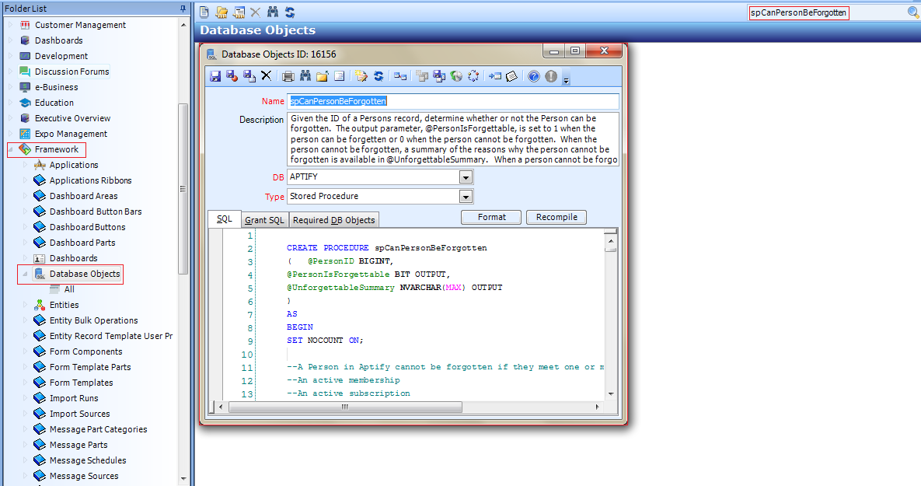Image resolution: width=921 pixels, height=486 pixels.
Task: Click the circle of coloured dots icon
Action: click(x=473, y=75)
